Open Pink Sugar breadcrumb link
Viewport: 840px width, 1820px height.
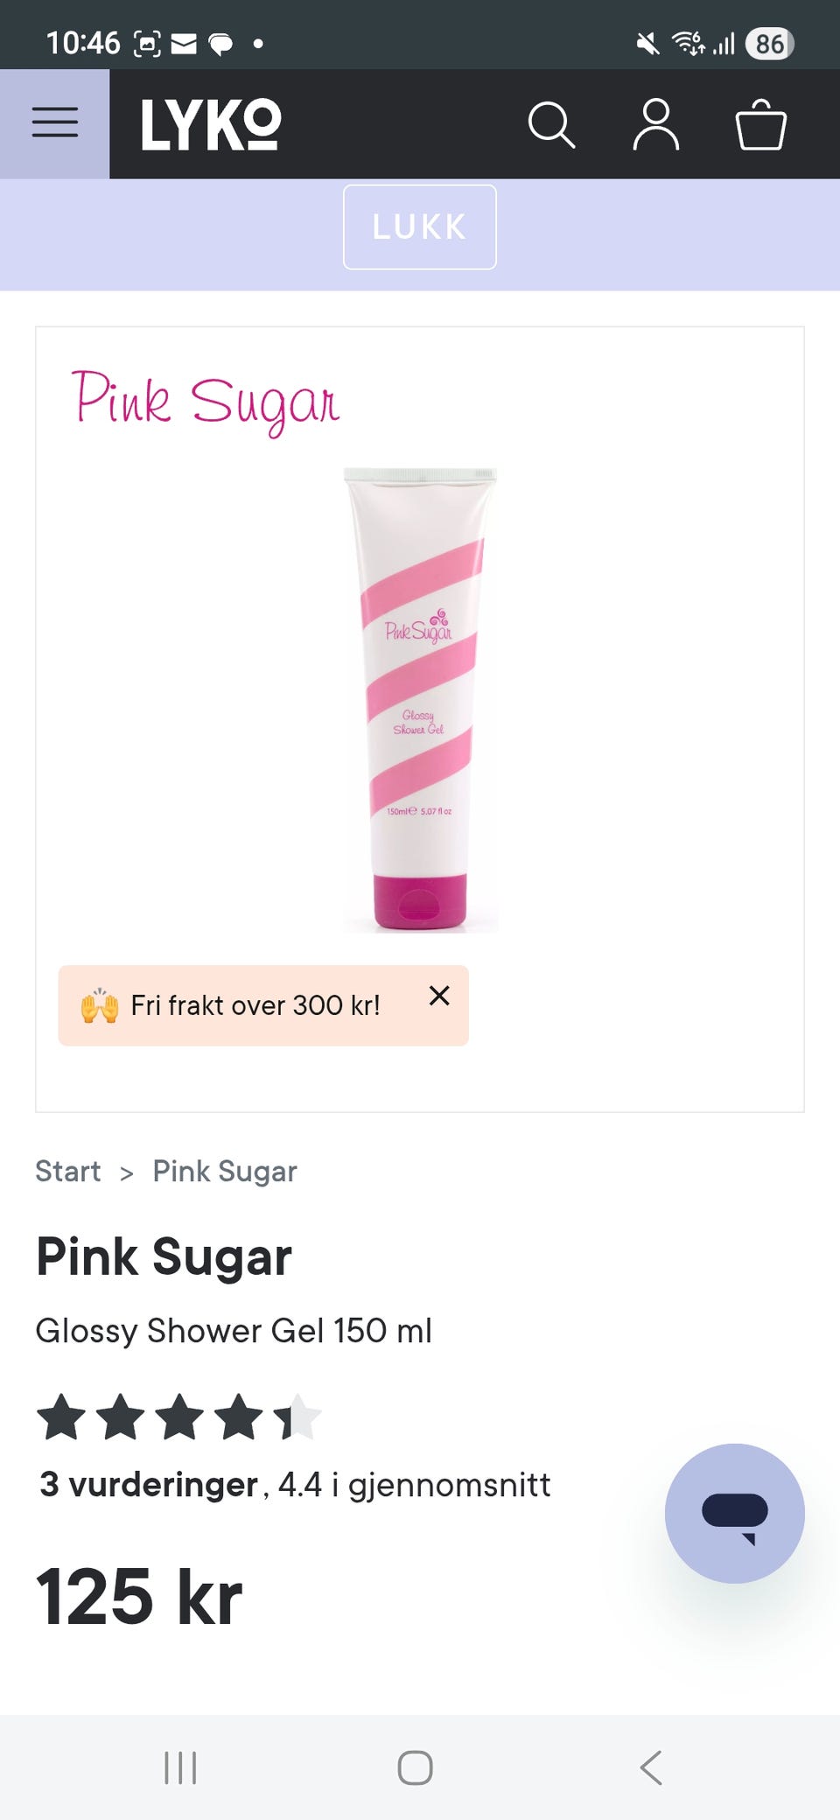pos(225,1171)
